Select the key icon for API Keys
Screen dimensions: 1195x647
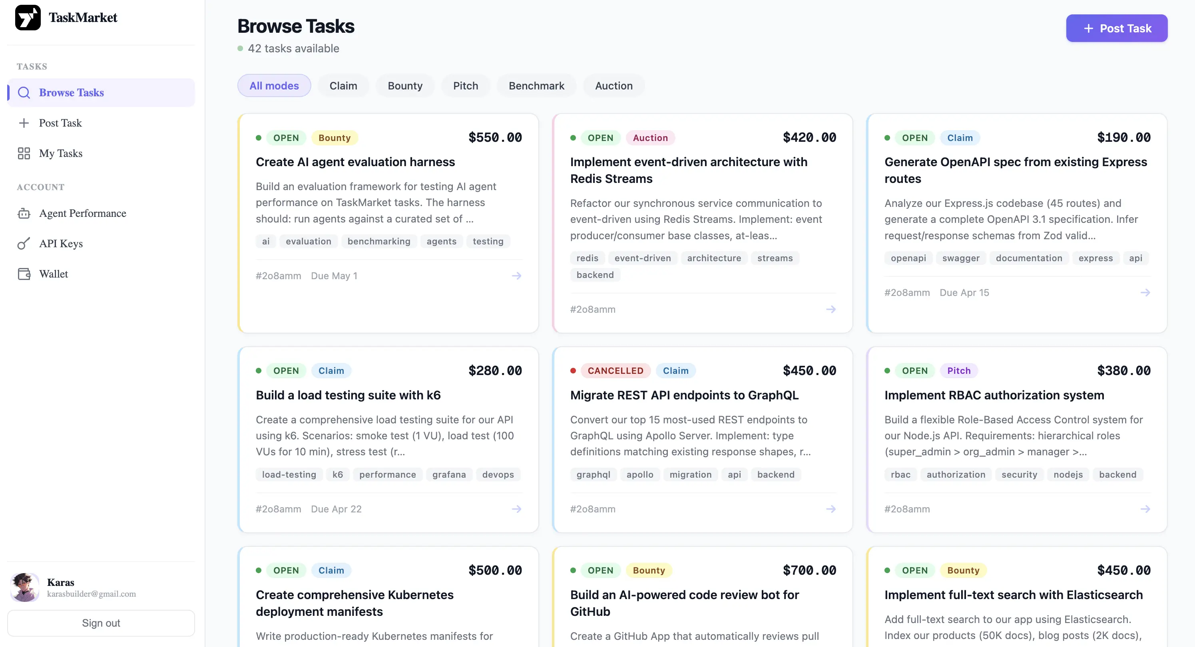[x=24, y=243]
